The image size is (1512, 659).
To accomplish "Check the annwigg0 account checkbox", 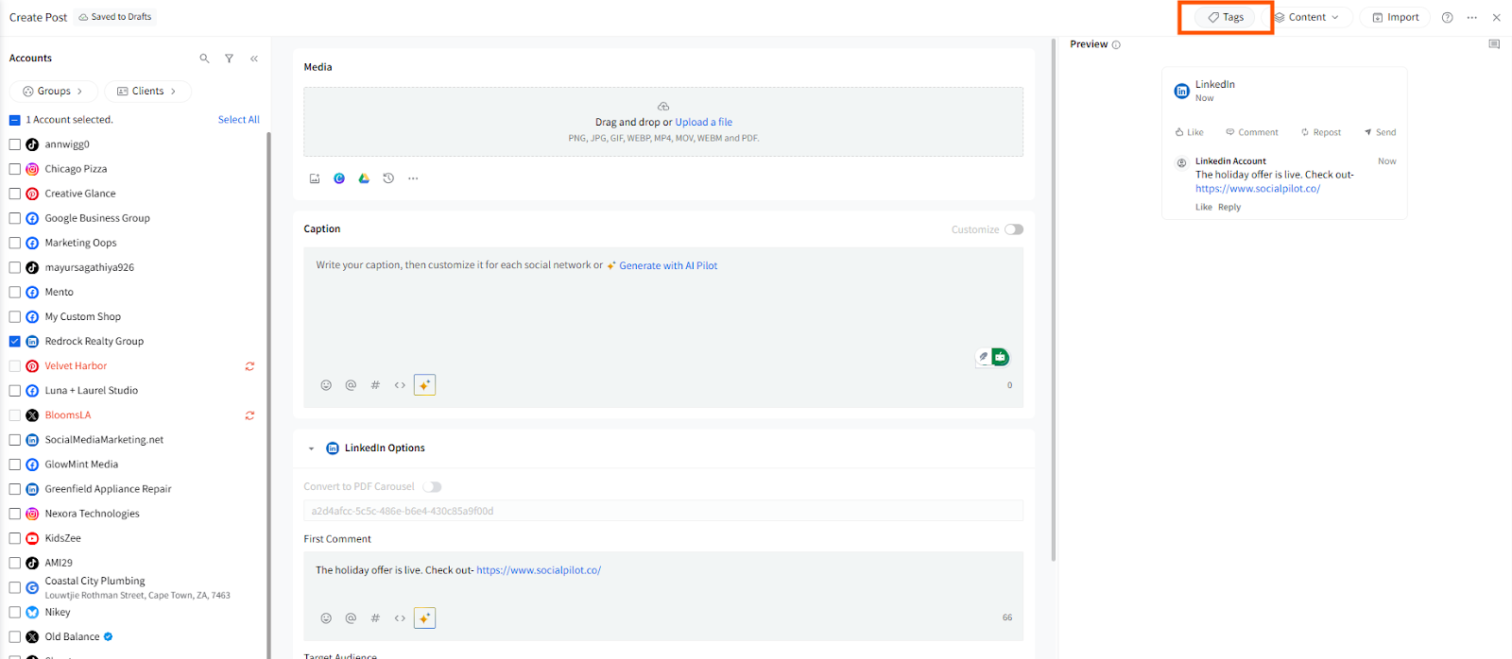I will [15, 144].
